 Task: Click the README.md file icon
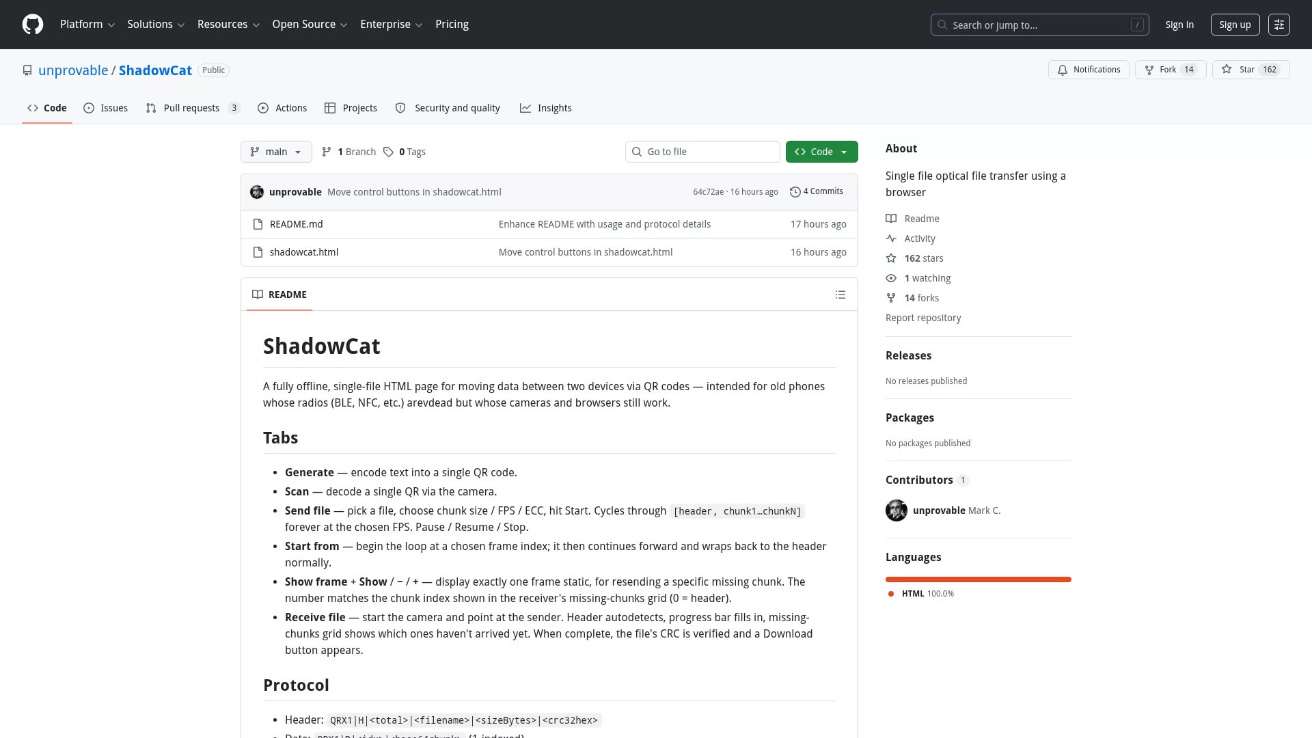[x=258, y=224]
